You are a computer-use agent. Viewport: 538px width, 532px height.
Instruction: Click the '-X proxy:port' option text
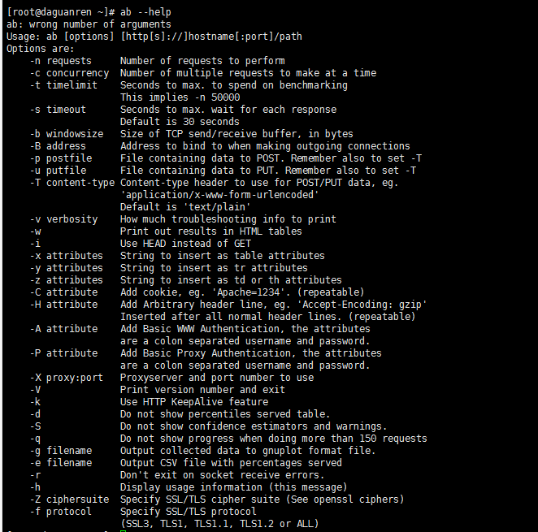tap(67, 378)
